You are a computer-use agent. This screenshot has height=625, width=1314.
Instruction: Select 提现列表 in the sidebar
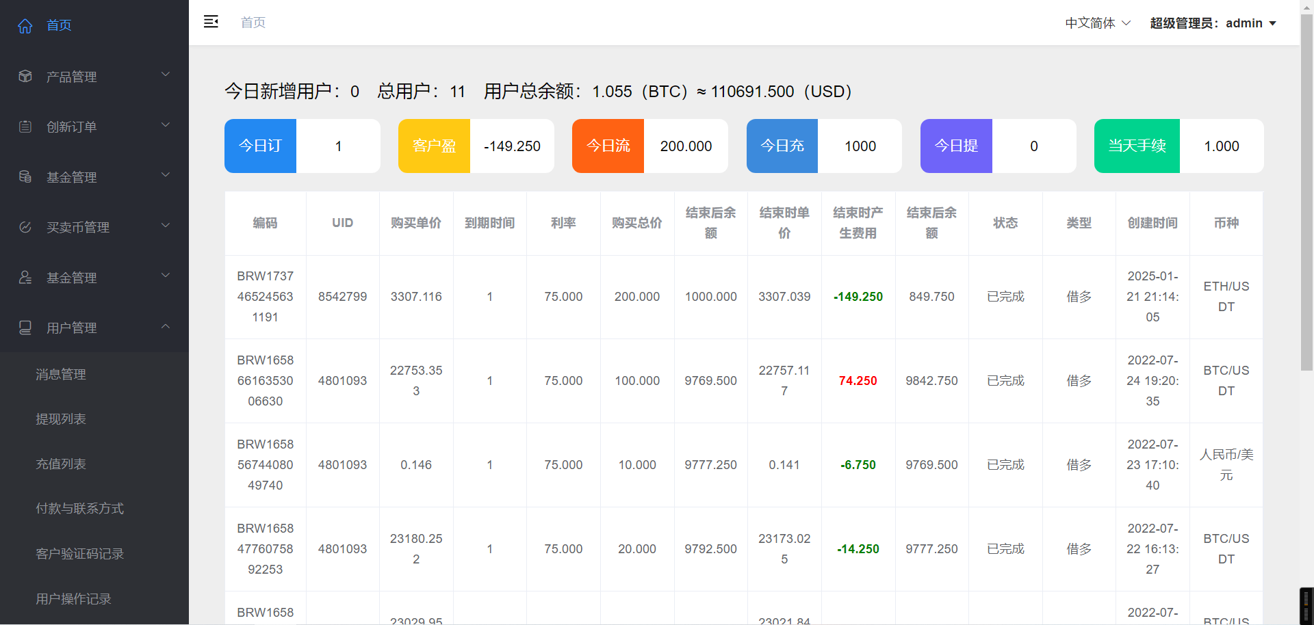61,419
